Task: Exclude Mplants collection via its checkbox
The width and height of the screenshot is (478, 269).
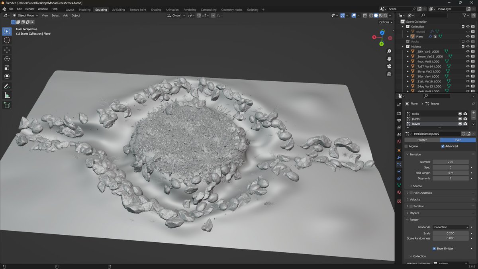Action: pyautogui.click(x=463, y=46)
